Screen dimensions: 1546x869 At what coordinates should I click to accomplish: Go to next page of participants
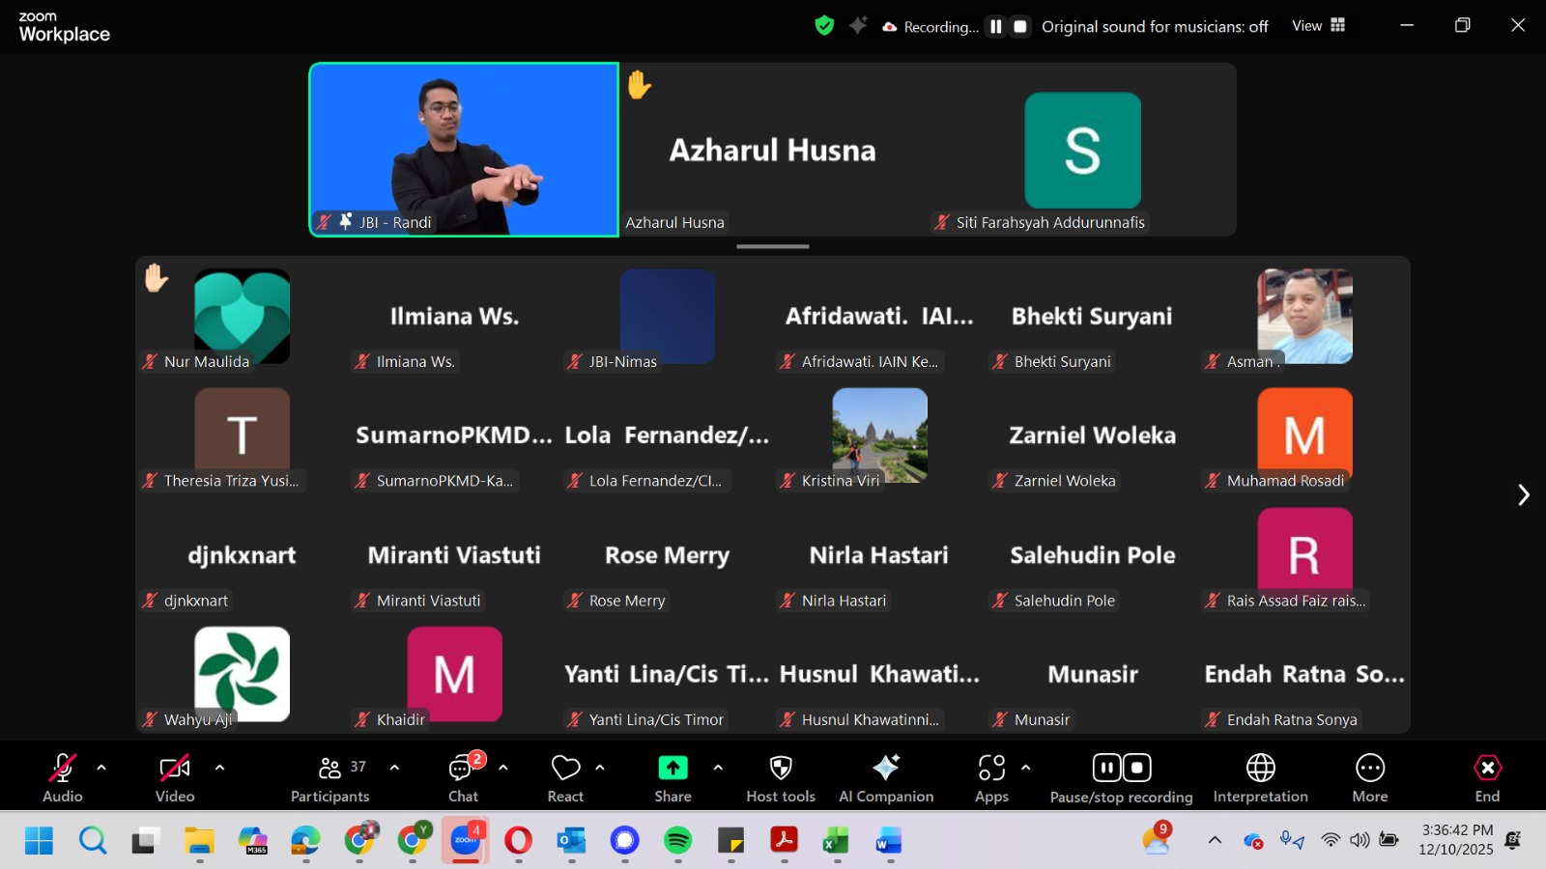(x=1523, y=495)
